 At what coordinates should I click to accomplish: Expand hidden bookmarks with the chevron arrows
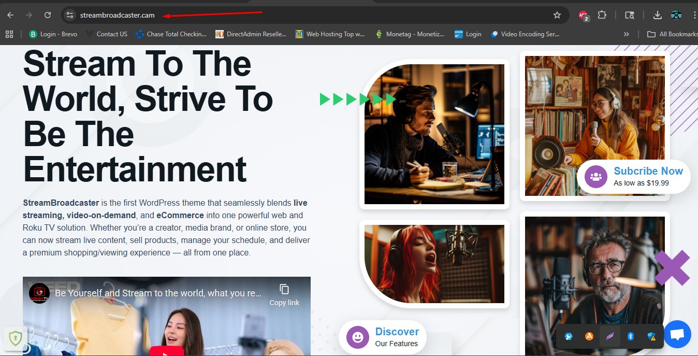(626, 34)
